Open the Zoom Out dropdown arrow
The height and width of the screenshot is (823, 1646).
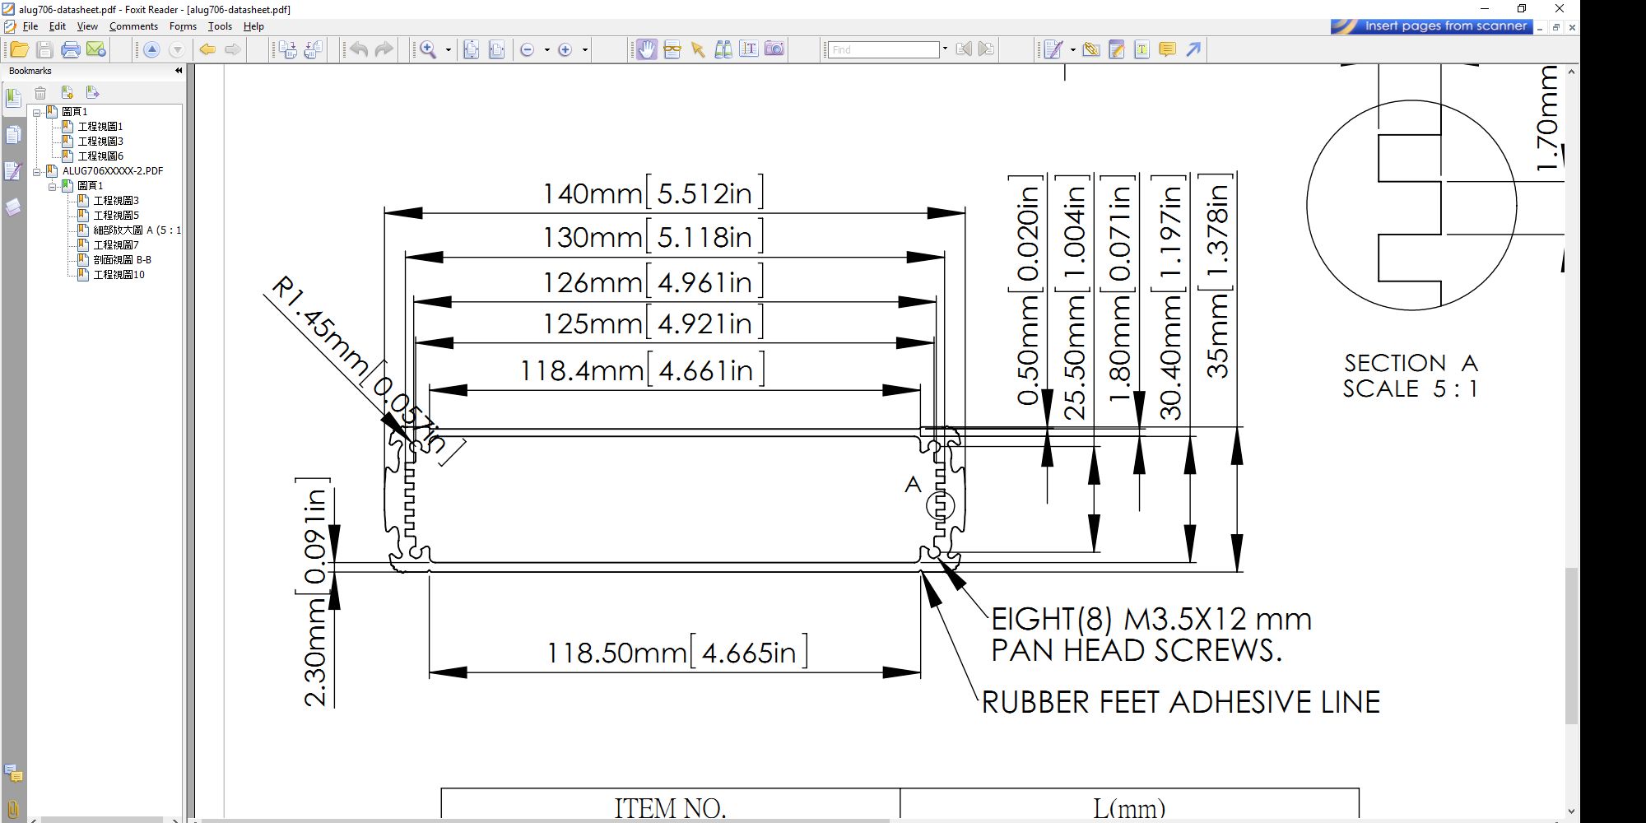(547, 49)
